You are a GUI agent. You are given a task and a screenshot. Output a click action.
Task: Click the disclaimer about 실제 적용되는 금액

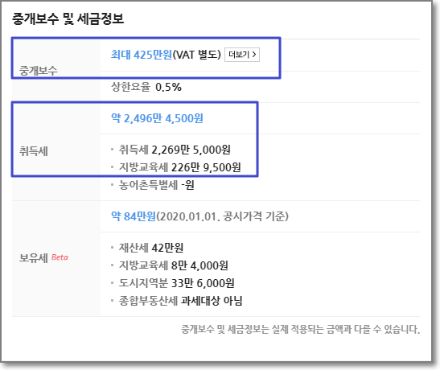[300, 329]
